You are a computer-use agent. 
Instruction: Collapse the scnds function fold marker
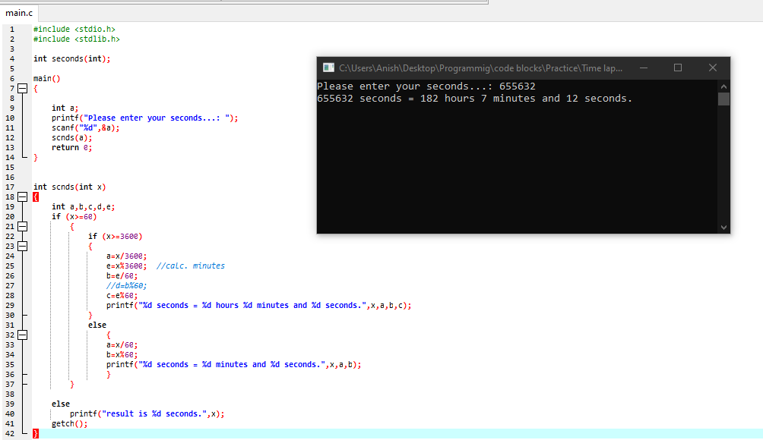[x=23, y=196]
